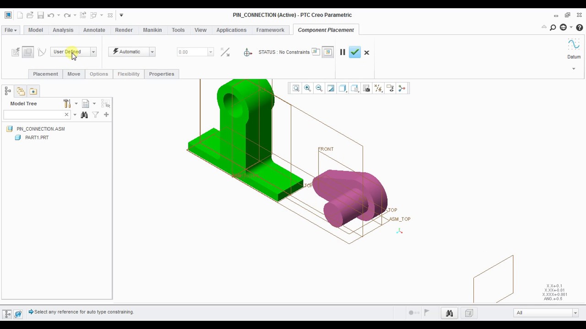
Task: Open Model Tree settings hammer icon
Action: [67, 104]
